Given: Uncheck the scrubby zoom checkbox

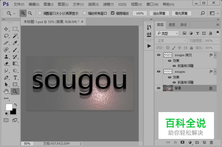Looking at the screenshot, I should point(113,13).
